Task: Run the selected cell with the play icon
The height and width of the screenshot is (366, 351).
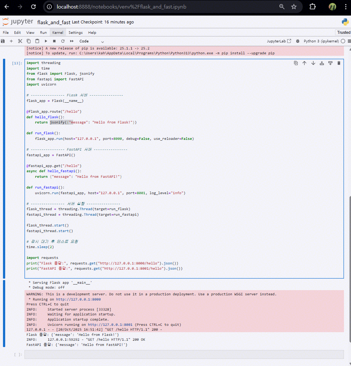Action: [x=46, y=41]
